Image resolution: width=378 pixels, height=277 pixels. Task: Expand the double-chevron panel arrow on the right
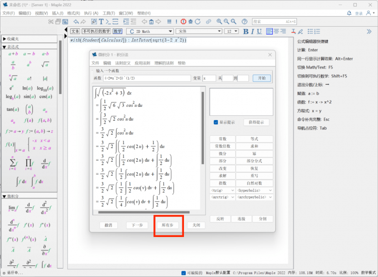click(369, 31)
